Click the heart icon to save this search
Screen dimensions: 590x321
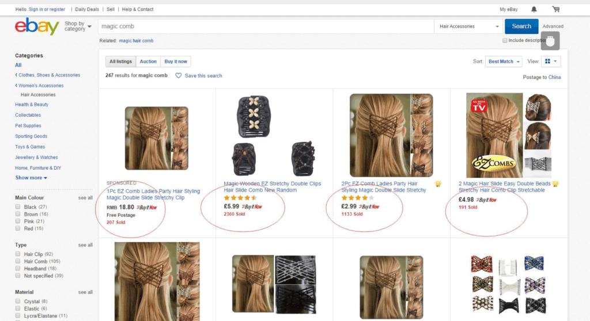(179, 76)
